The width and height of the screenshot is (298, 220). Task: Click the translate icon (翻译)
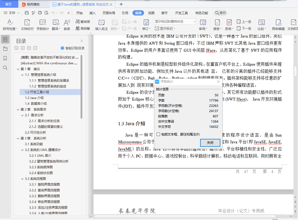pyautogui.click(x=56, y=25)
